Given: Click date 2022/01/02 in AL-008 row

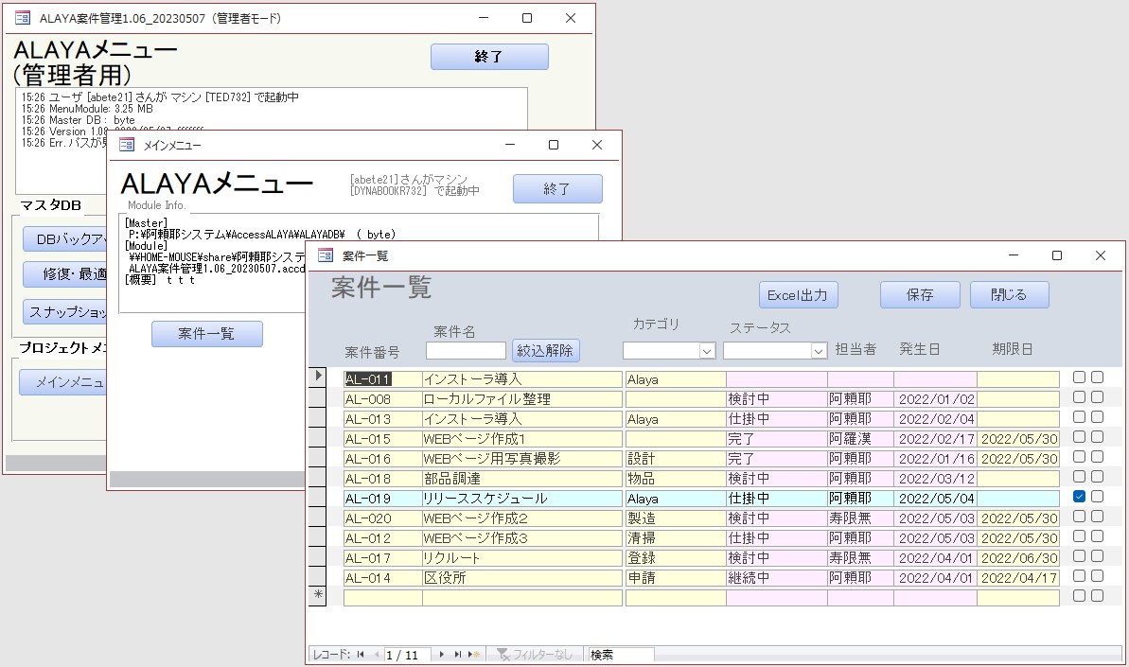Looking at the screenshot, I should point(935,399).
